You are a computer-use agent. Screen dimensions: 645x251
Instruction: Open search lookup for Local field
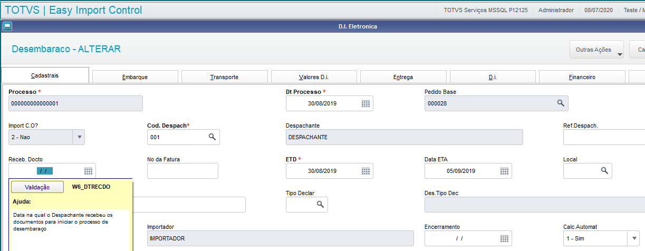604,171
